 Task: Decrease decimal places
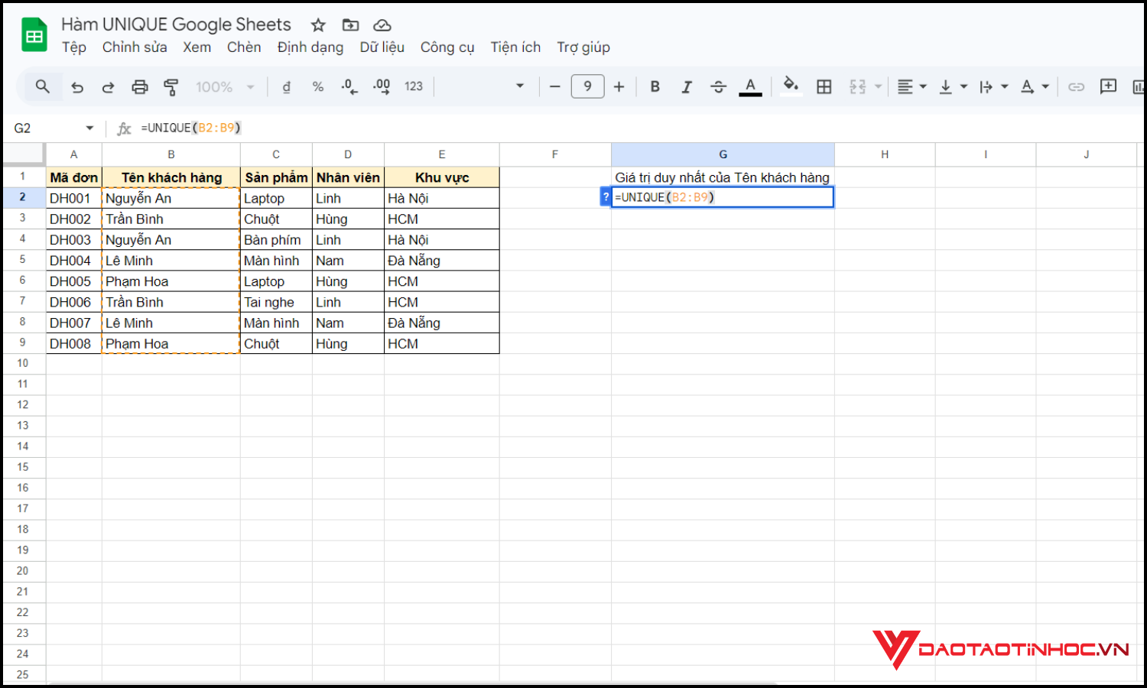[x=349, y=86]
